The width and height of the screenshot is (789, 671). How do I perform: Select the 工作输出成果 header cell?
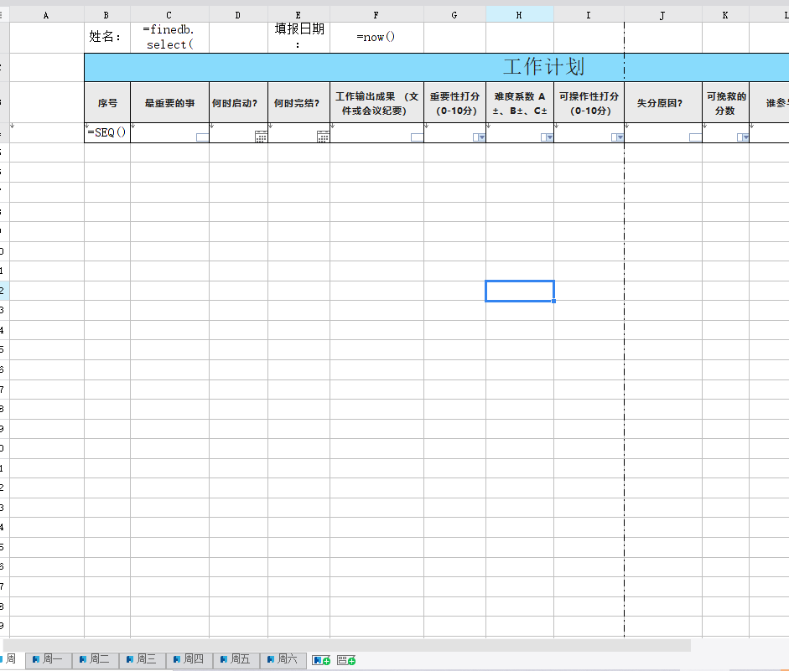(x=376, y=102)
